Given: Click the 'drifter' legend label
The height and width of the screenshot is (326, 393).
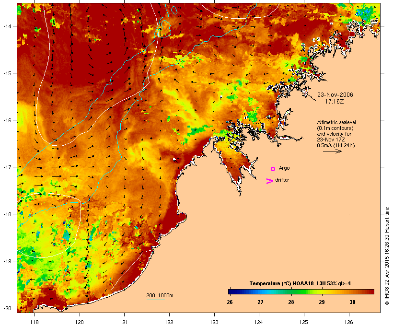Looking at the screenshot, I should point(282,180).
